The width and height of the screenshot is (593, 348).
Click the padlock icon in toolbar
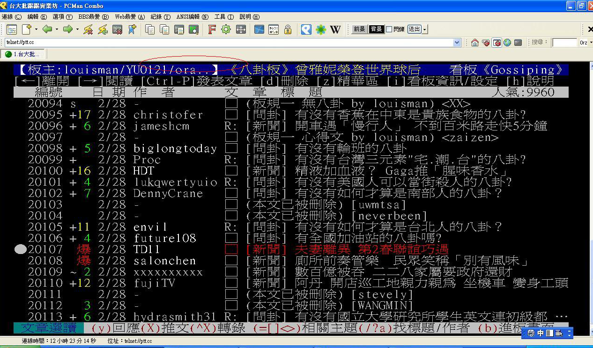(288, 29)
